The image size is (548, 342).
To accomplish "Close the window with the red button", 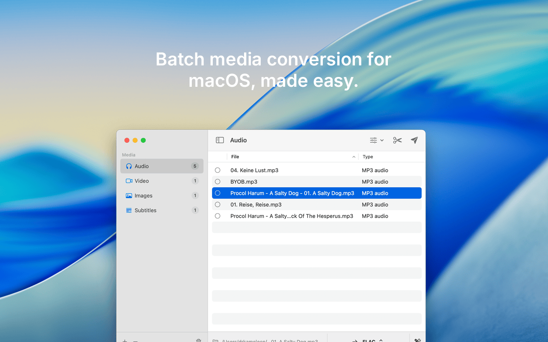I will (127, 140).
